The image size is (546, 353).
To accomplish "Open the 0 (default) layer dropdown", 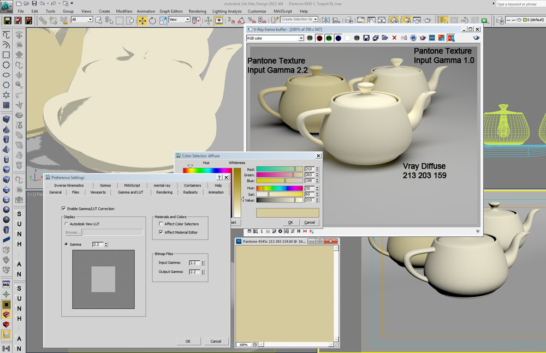I will [525, 20].
